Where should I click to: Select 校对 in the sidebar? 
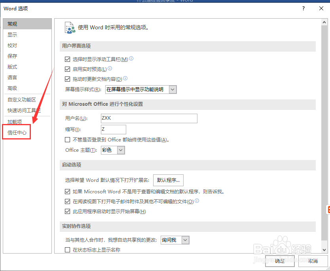(27, 45)
